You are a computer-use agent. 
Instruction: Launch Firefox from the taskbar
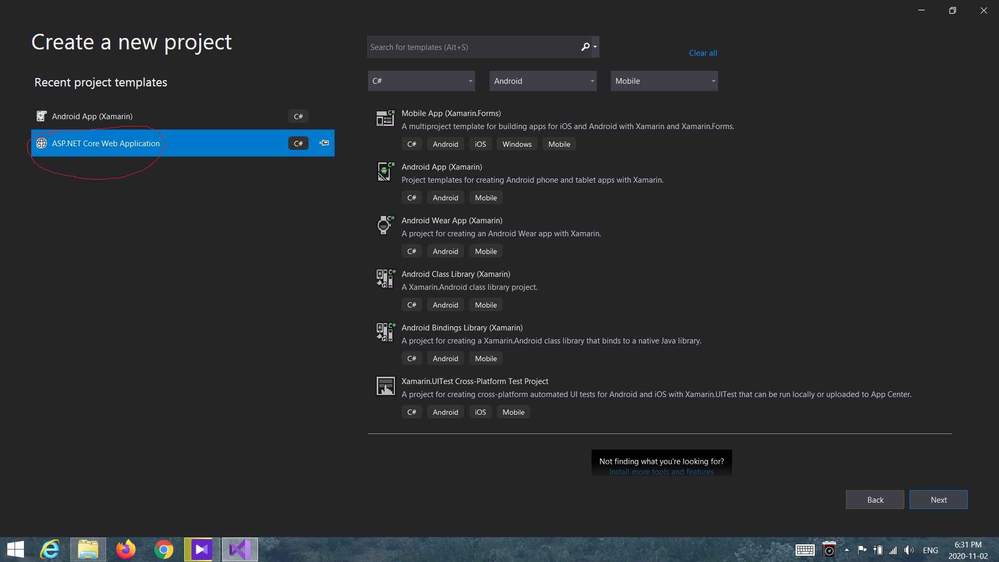click(125, 550)
